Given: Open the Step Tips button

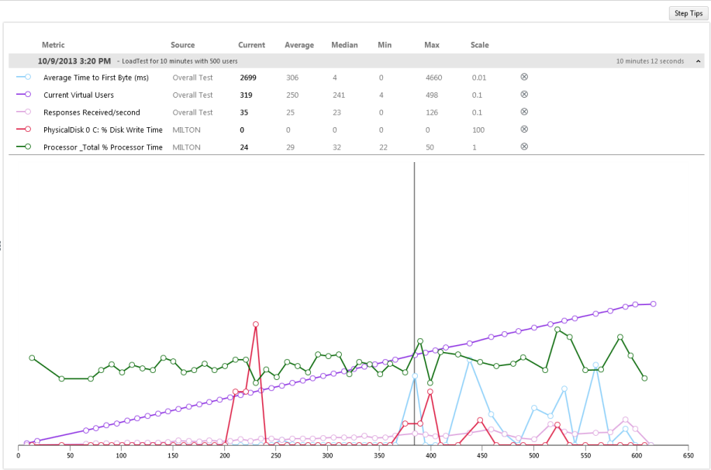Looking at the screenshot, I should tap(689, 13).
